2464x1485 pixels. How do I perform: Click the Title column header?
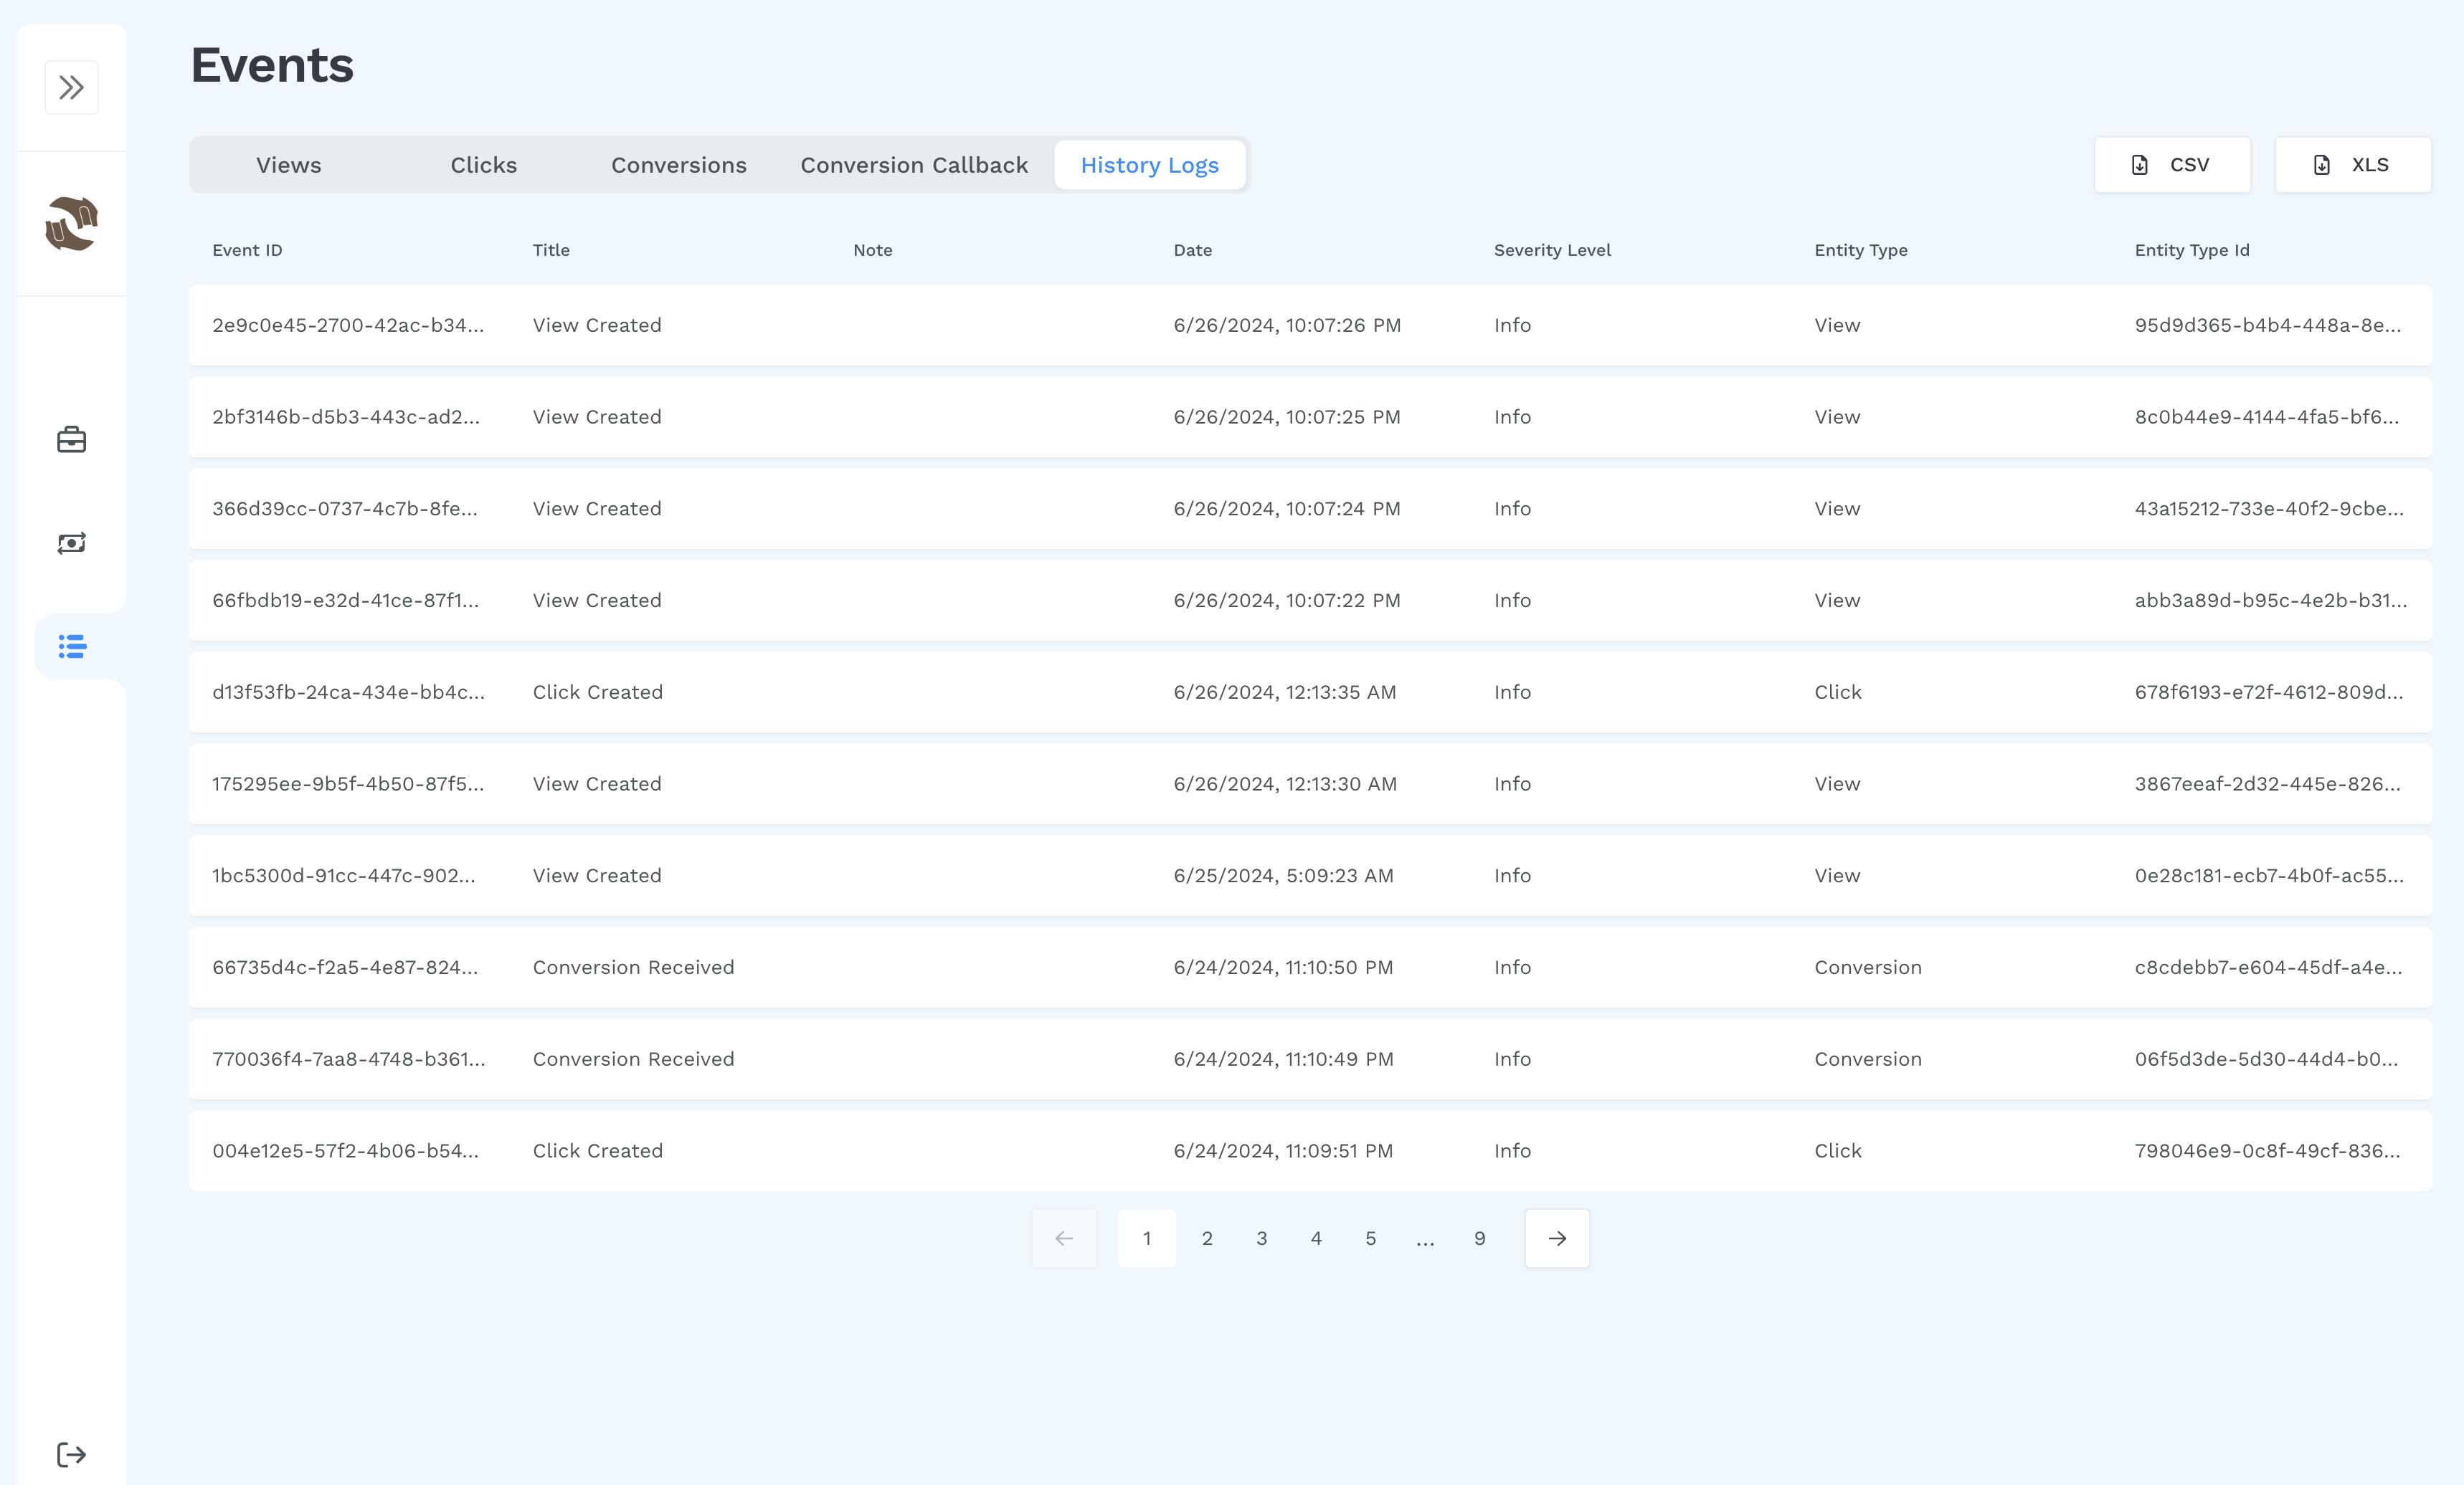(551, 250)
